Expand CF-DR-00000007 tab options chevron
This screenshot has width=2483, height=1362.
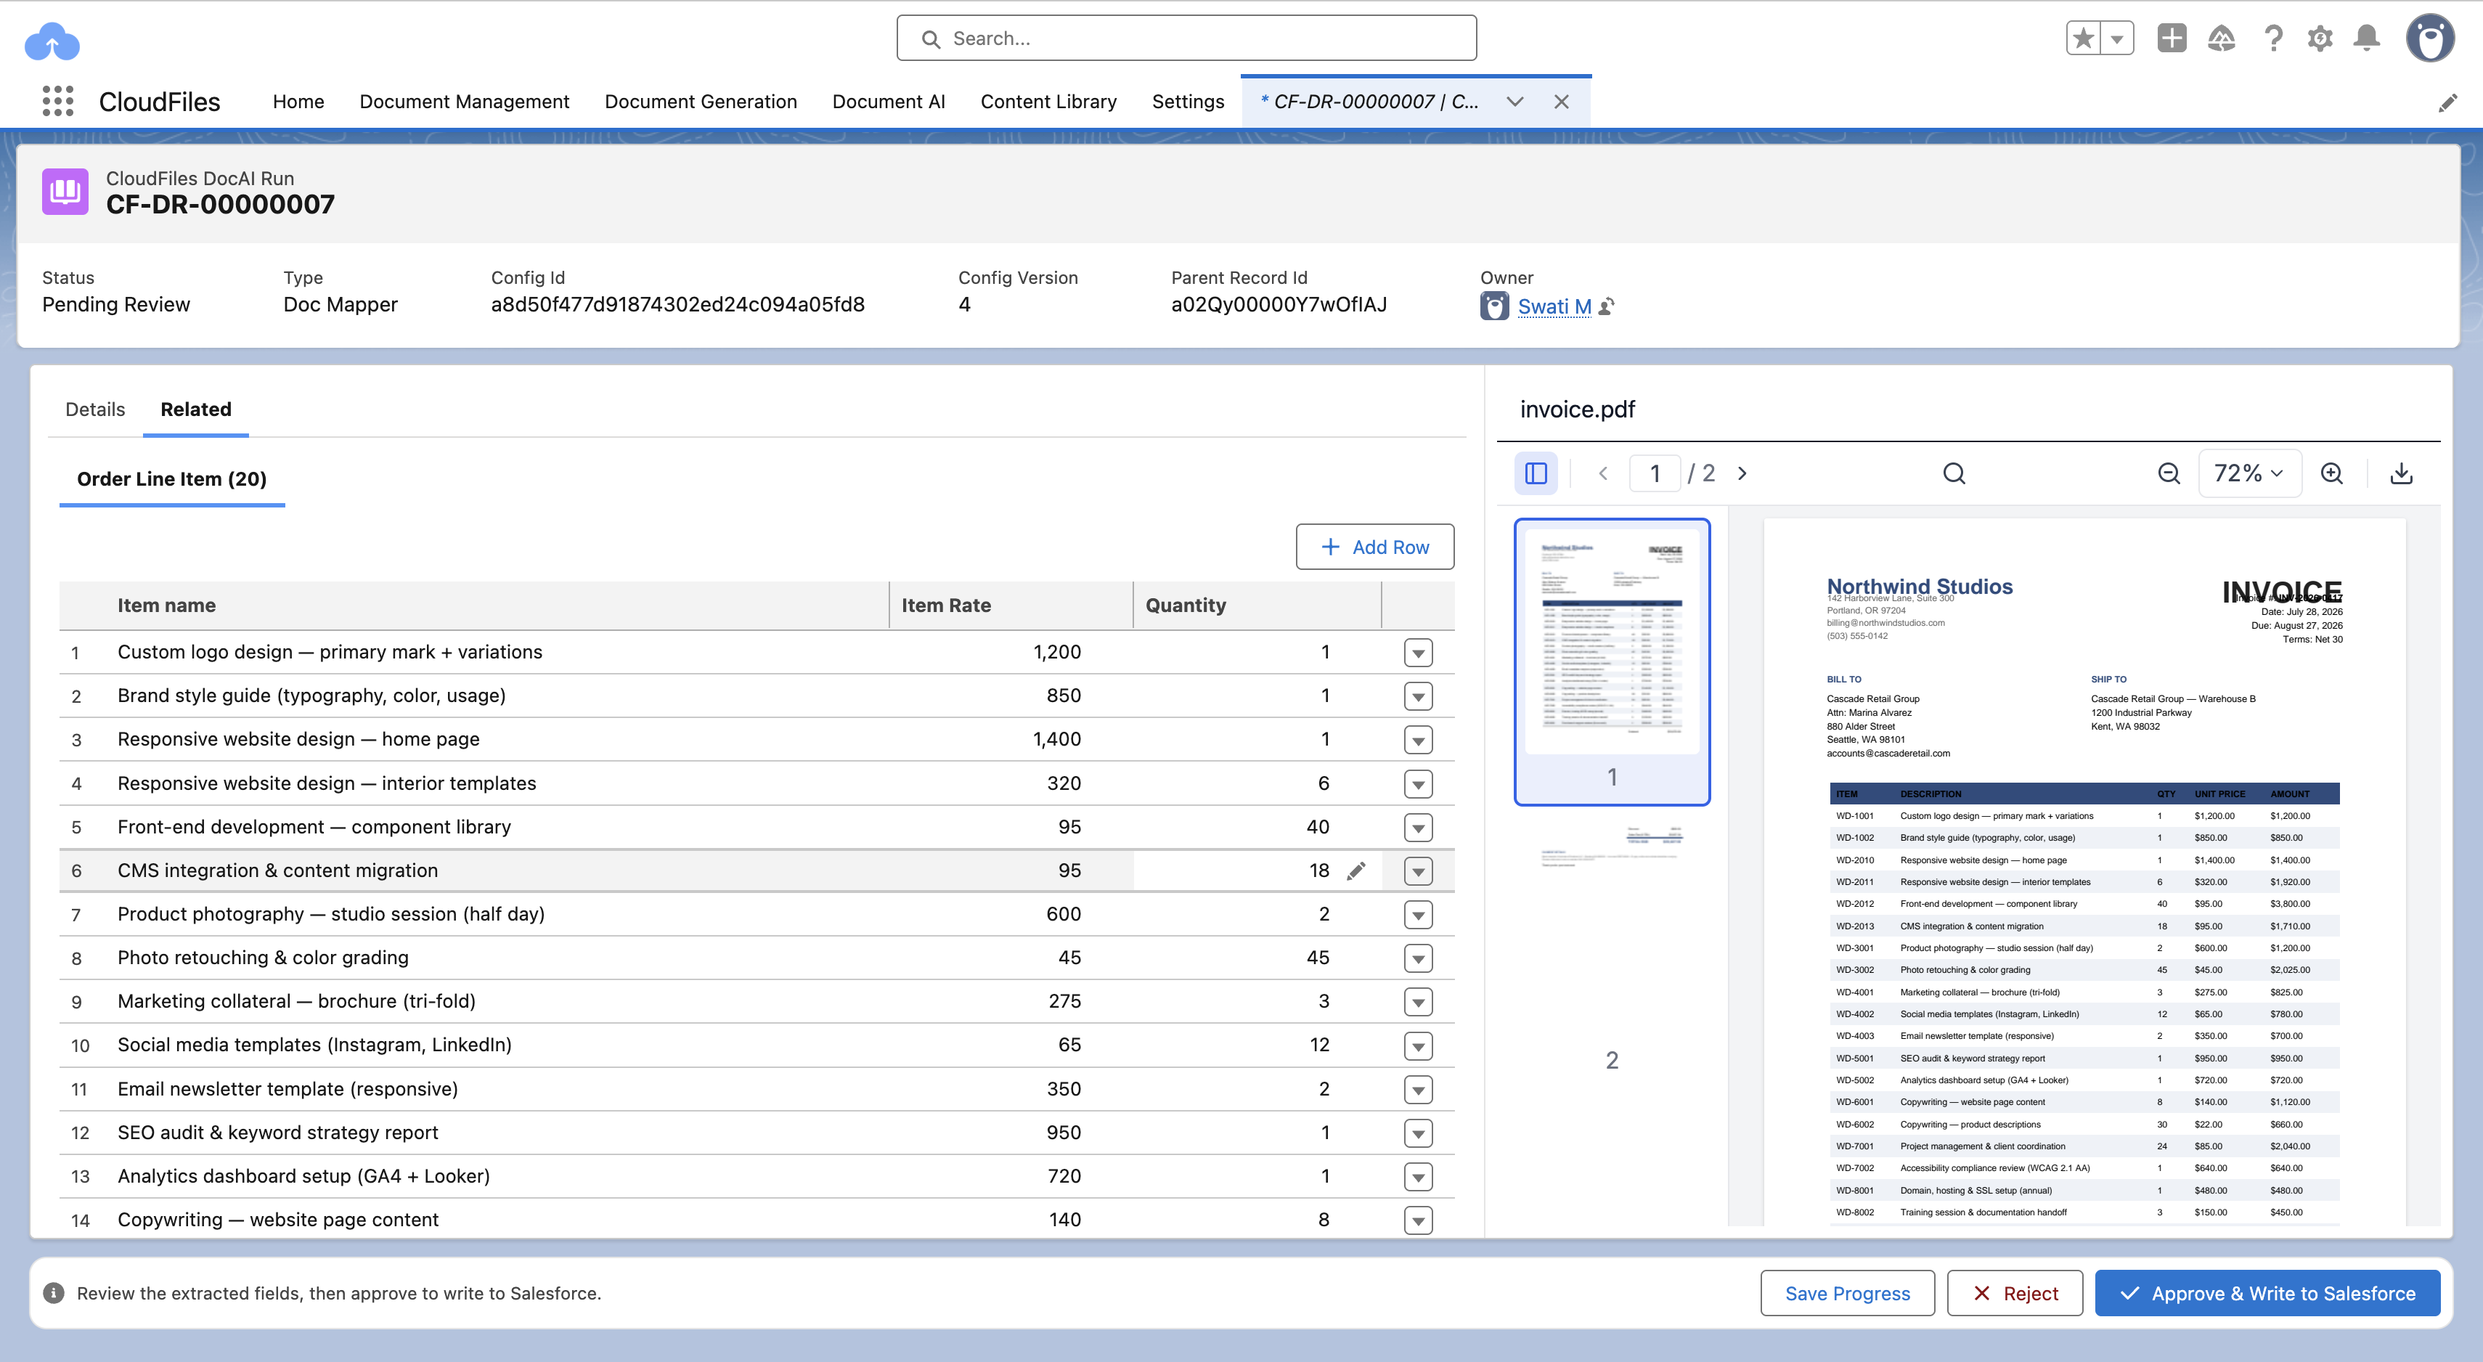pyautogui.click(x=1515, y=101)
